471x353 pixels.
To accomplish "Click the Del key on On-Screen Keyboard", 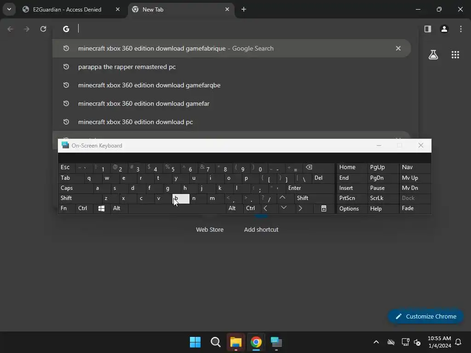I will [323, 178].
